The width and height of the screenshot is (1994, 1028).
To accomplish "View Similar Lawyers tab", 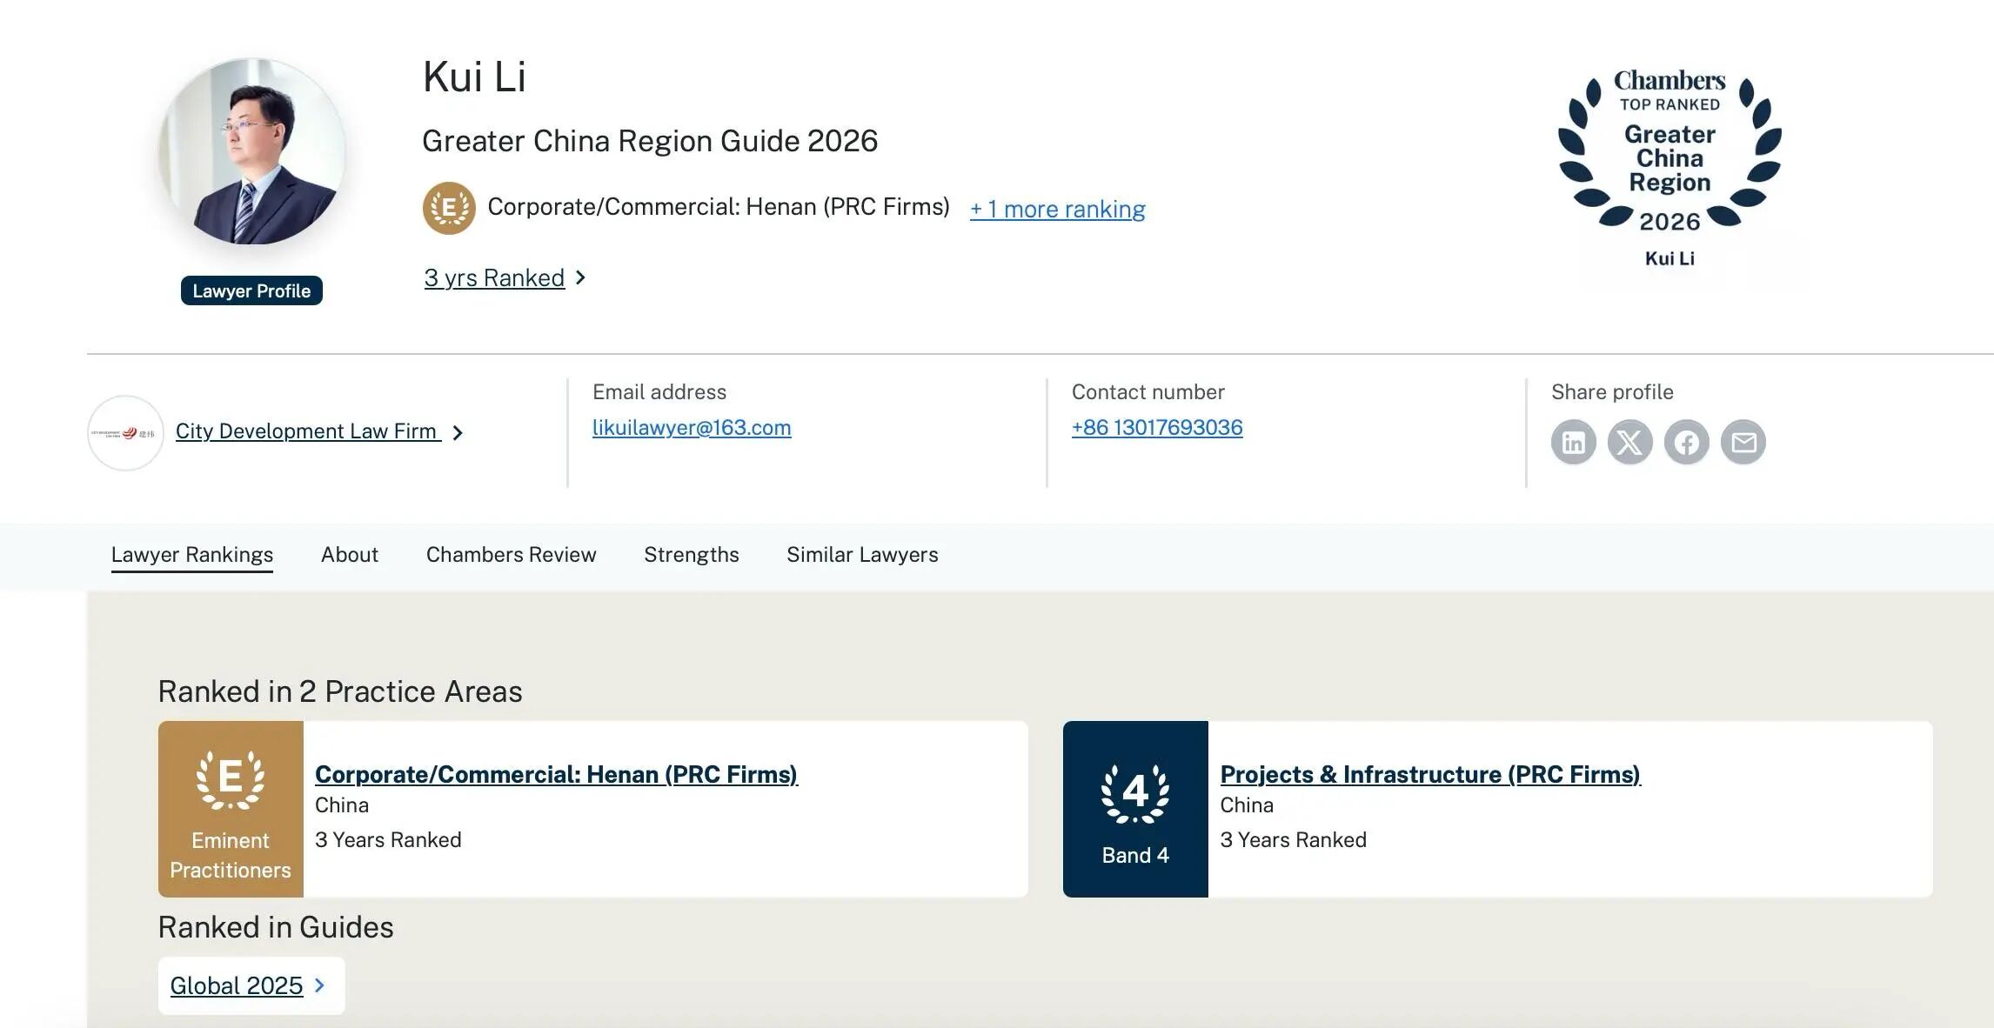I will [862, 555].
